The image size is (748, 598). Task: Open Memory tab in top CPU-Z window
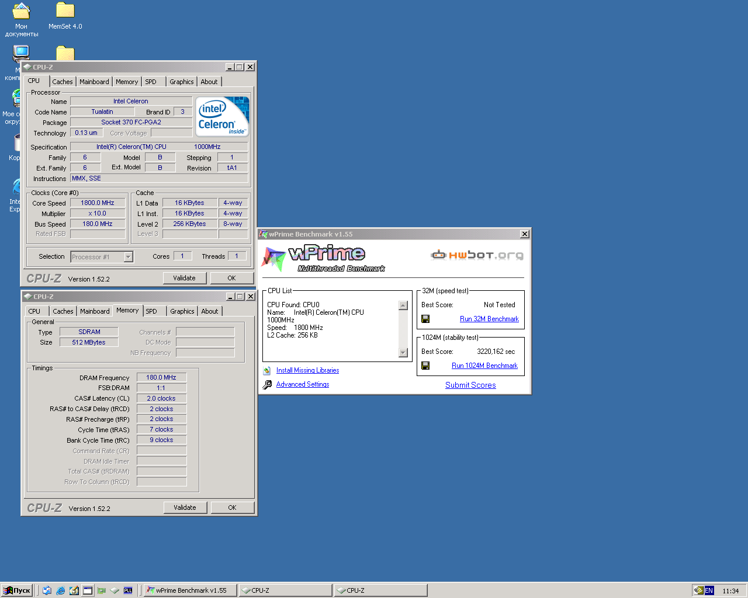click(x=127, y=82)
